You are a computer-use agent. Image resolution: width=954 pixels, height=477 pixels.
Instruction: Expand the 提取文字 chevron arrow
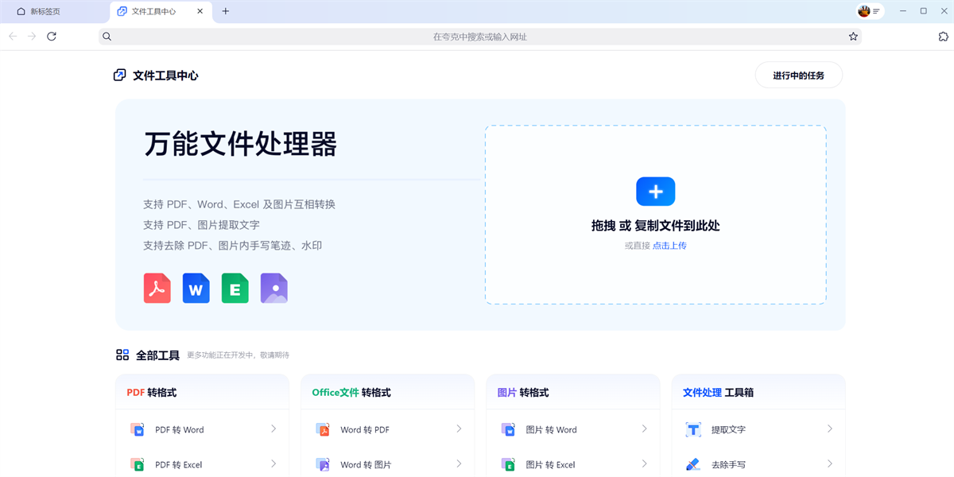829,429
